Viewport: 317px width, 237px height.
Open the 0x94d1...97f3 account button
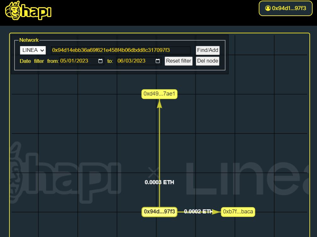pyautogui.click(x=286, y=8)
